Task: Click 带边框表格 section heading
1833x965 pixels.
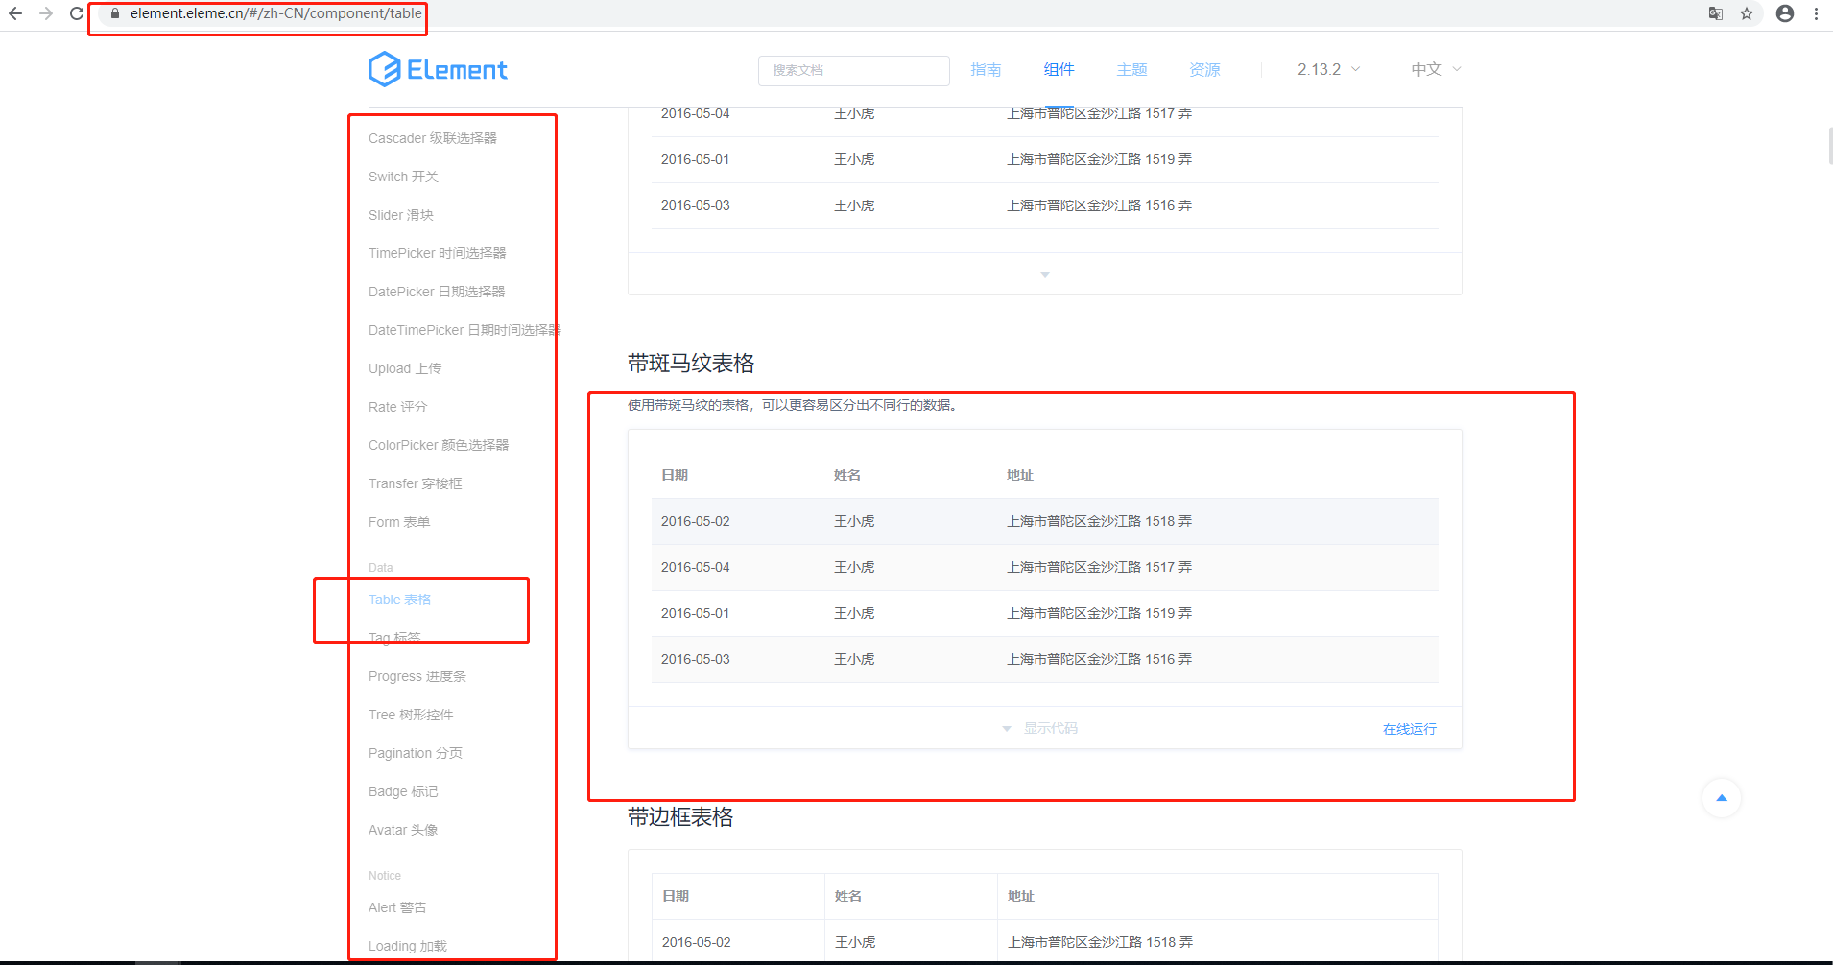Action: click(x=680, y=817)
